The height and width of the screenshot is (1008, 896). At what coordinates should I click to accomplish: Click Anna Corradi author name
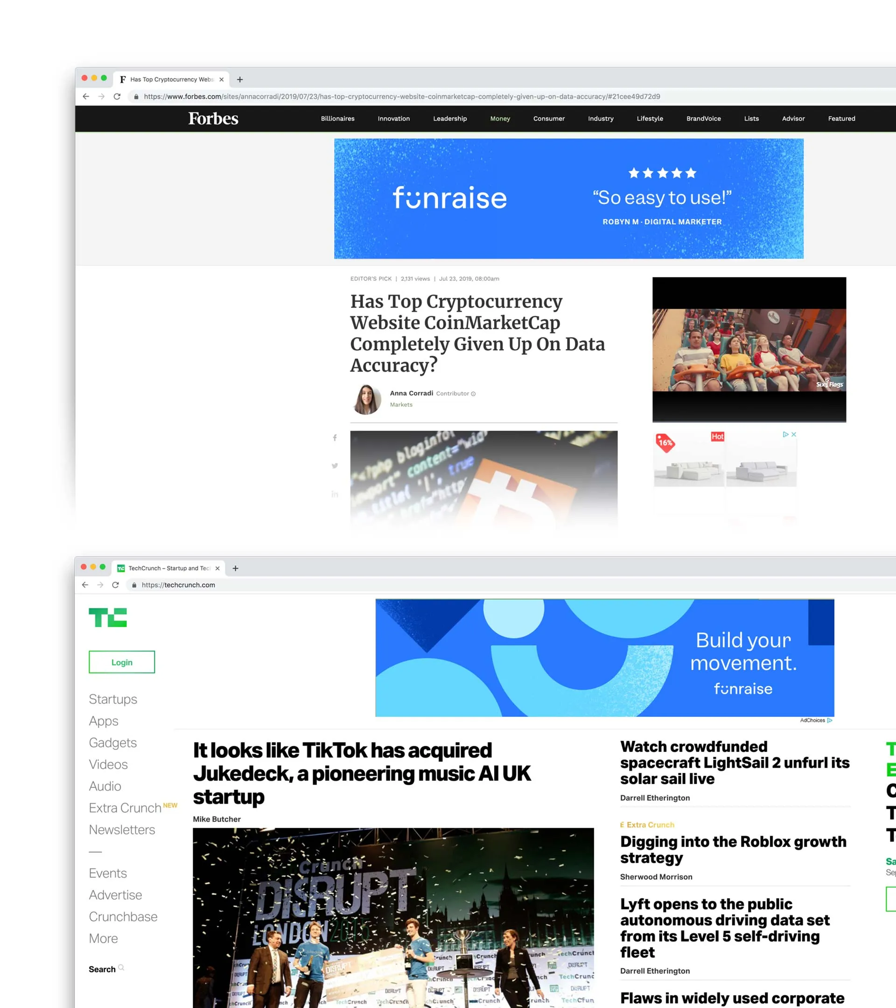411,393
